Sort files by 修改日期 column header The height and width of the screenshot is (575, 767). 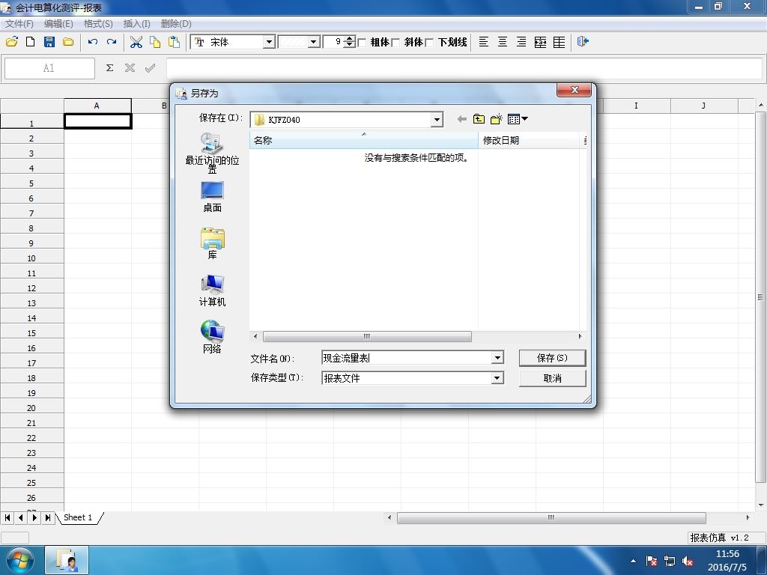point(530,140)
